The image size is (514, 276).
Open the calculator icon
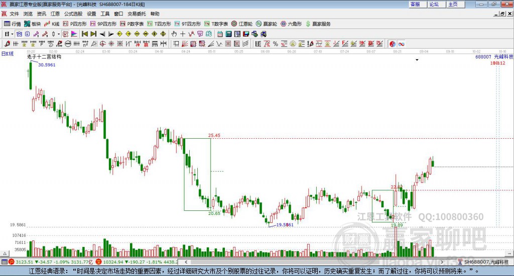coord(228,34)
